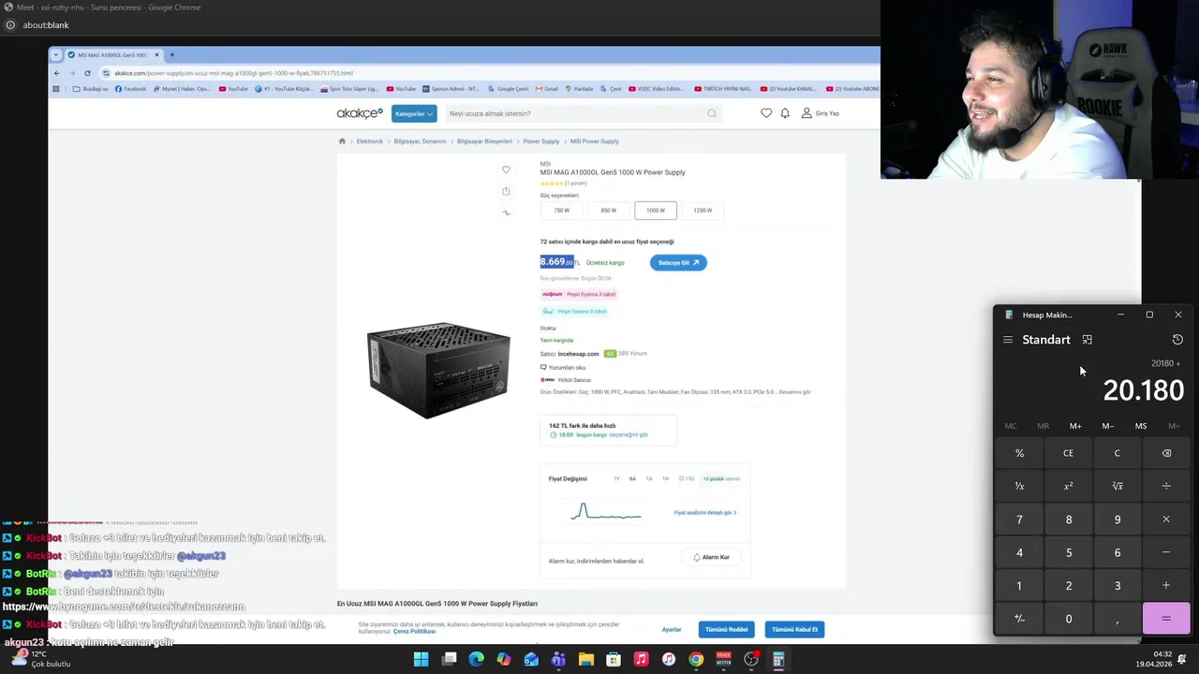The width and height of the screenshot is (1199, 674).
Task: Click the square root key
Action: (1118, 486)
